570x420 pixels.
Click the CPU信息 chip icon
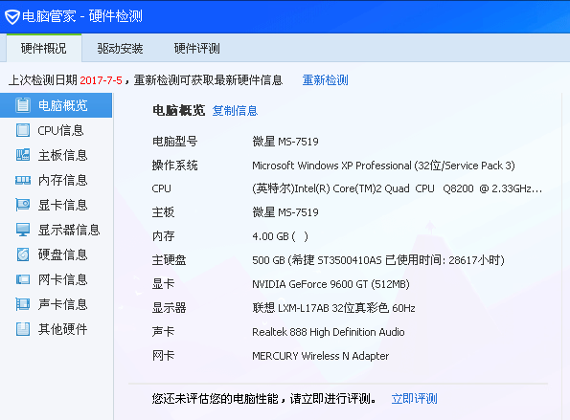pos(23,130)
